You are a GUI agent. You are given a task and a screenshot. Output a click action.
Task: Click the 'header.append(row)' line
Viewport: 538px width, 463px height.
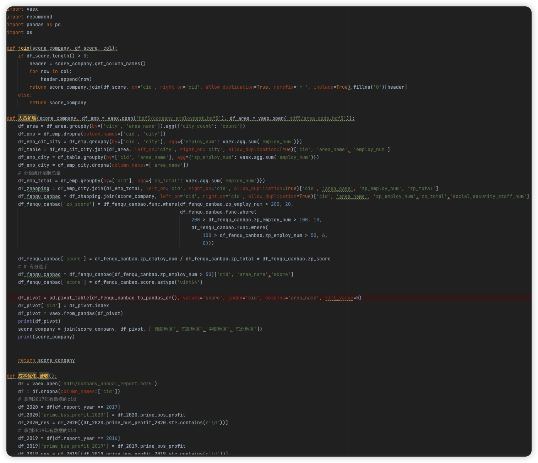tap(66, 79)
